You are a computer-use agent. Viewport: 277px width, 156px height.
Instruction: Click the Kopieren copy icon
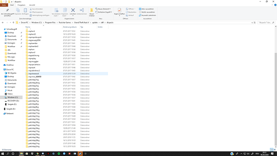point(18,12)
